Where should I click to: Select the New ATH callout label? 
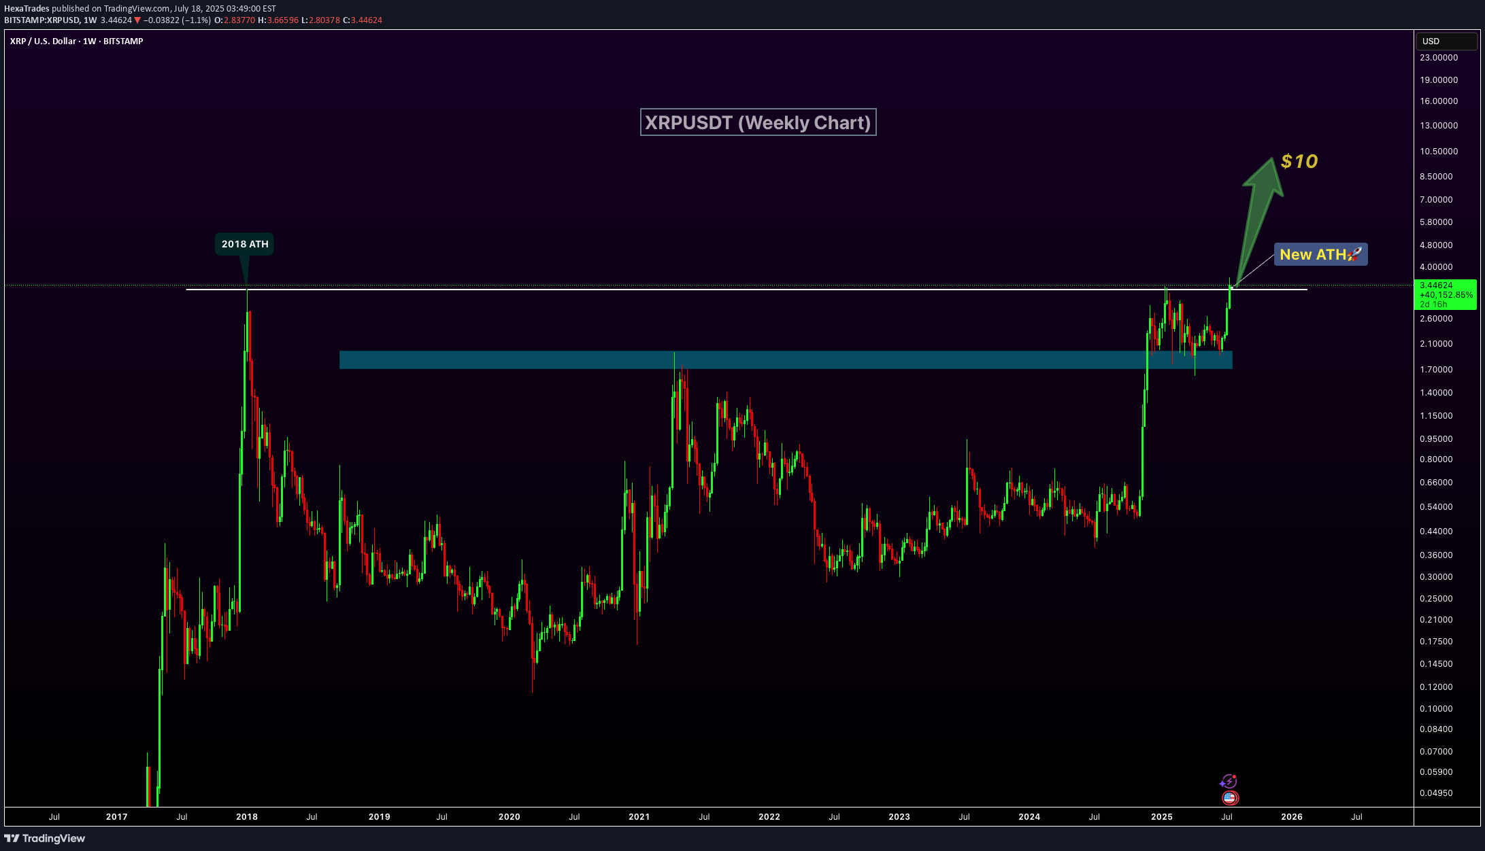coord(1320,254)
